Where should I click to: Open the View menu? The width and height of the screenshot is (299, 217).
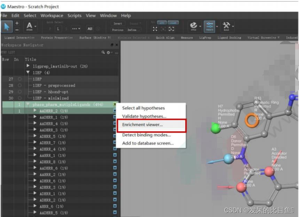(x=91, y=16)
